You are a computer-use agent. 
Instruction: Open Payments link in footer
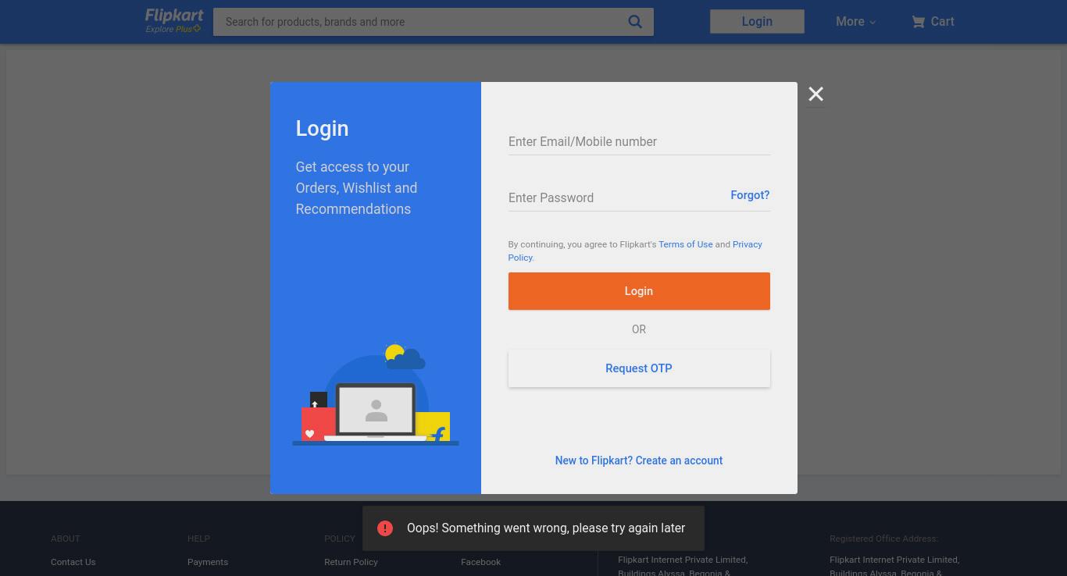tap(208, 562)
